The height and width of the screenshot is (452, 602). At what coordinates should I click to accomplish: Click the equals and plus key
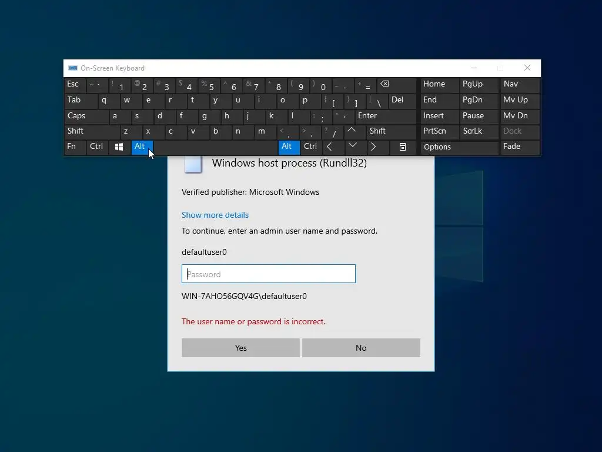(x=366, y=85)
